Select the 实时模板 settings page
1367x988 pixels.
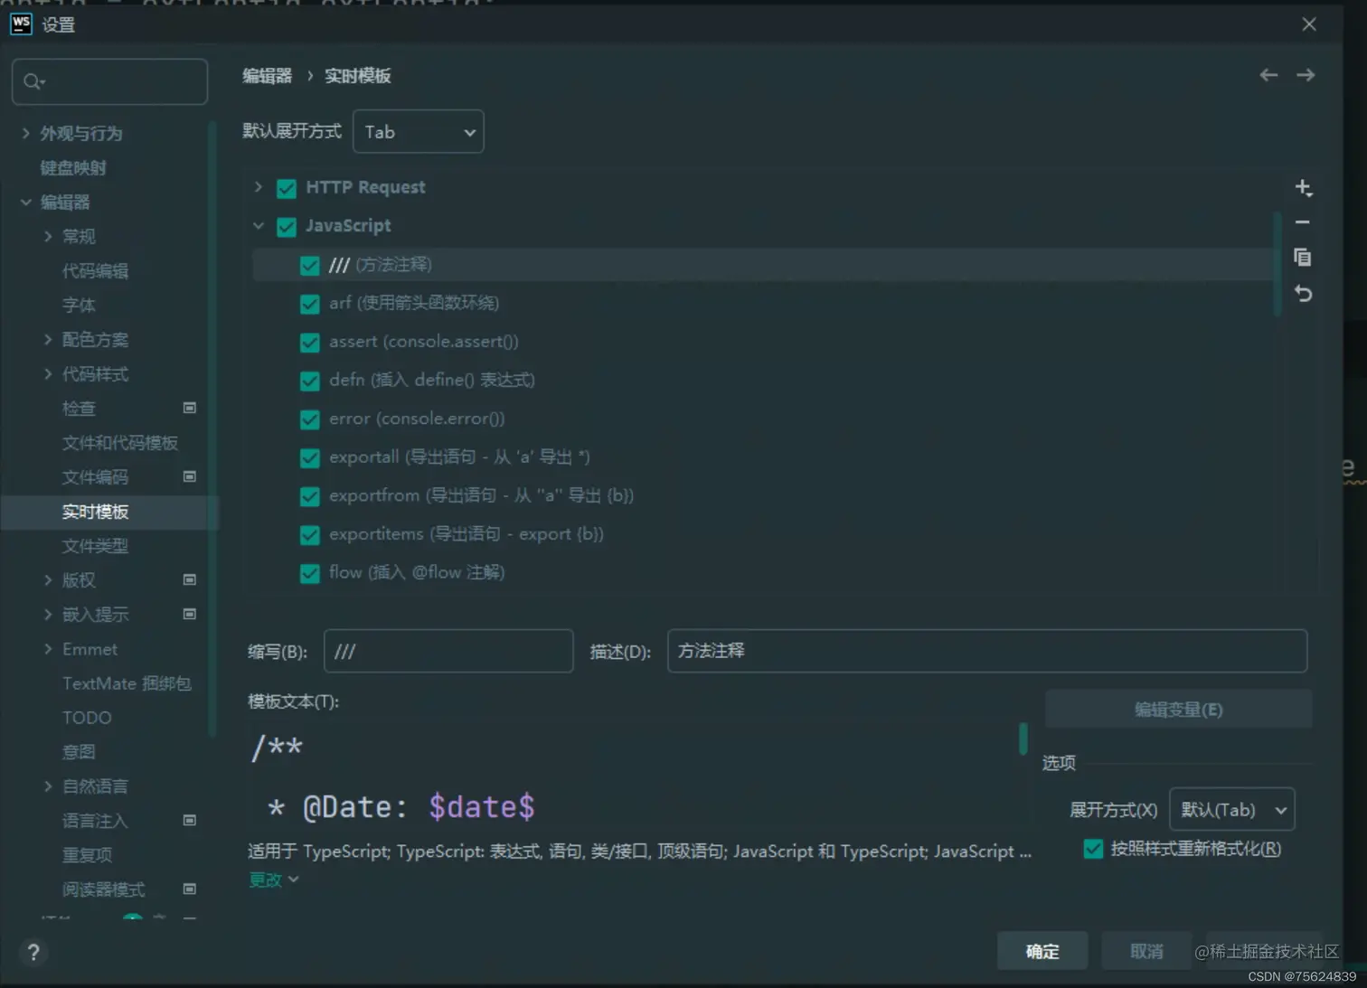pos(96,512)
